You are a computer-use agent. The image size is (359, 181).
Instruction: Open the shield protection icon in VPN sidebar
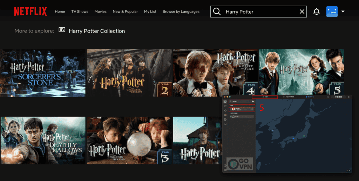click(225, 106)
